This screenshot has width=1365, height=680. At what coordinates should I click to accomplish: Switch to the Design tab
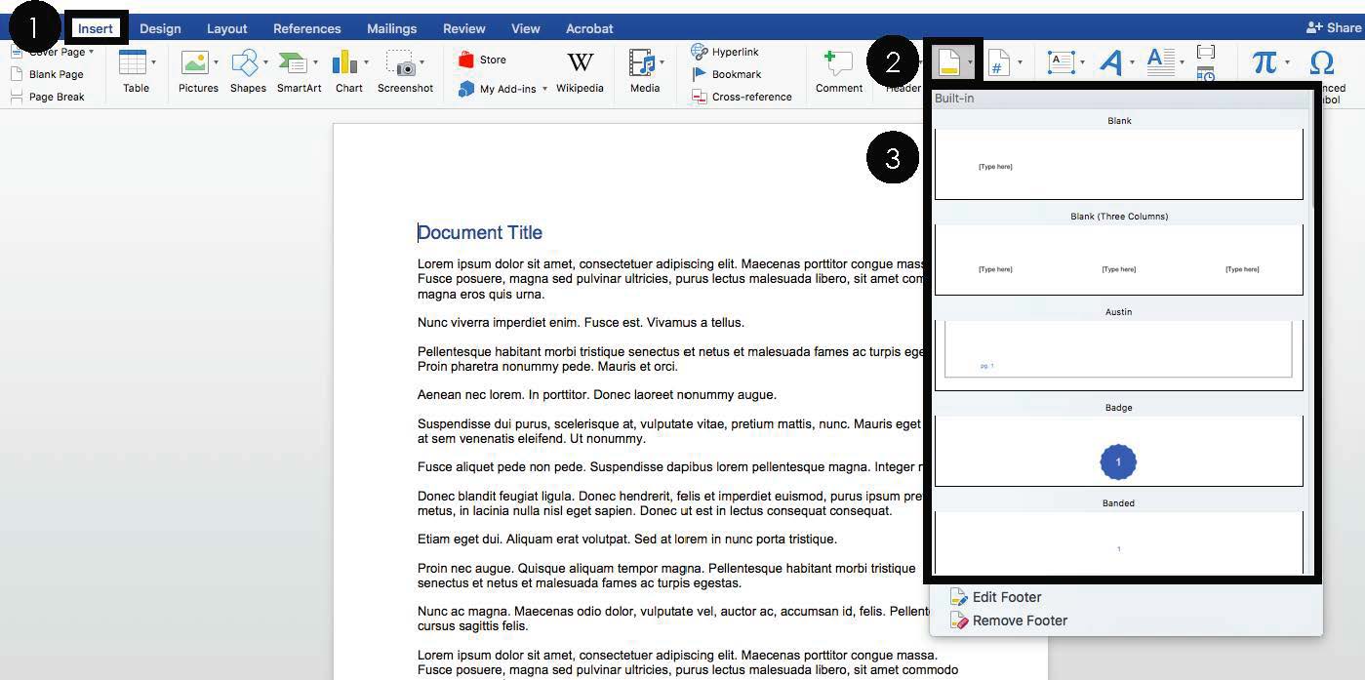tap(160, 28)
